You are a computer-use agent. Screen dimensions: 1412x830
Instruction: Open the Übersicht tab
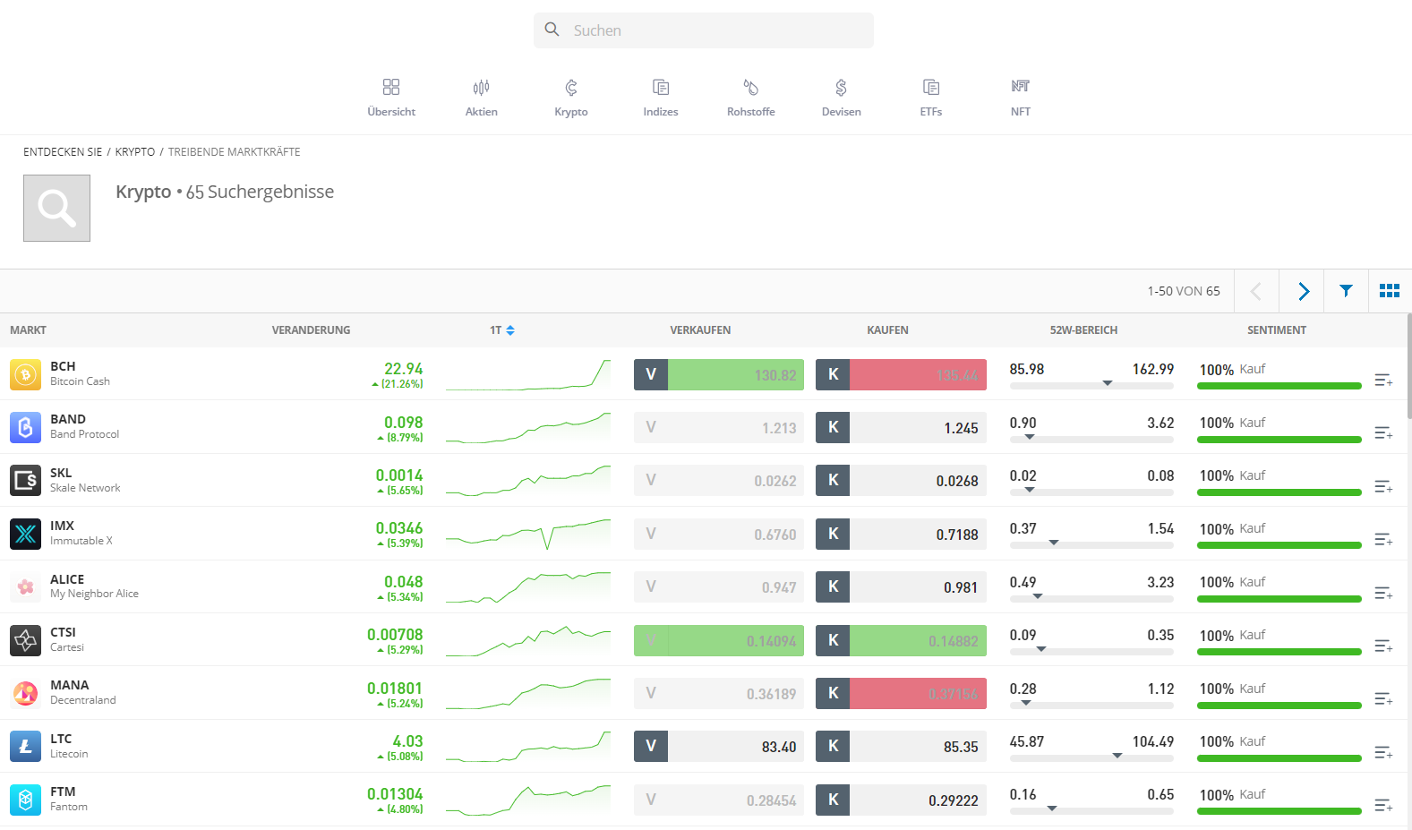pyautogui.click(x=391, y=98)
